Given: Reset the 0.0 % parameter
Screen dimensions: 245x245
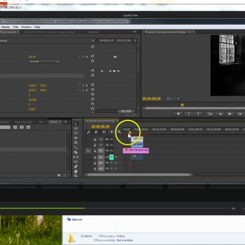Looking at the screenshot, I should pyautogui.click(x=93, y=56).
